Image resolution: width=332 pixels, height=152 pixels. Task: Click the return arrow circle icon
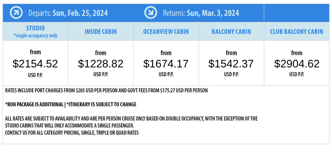click(151, 13)
